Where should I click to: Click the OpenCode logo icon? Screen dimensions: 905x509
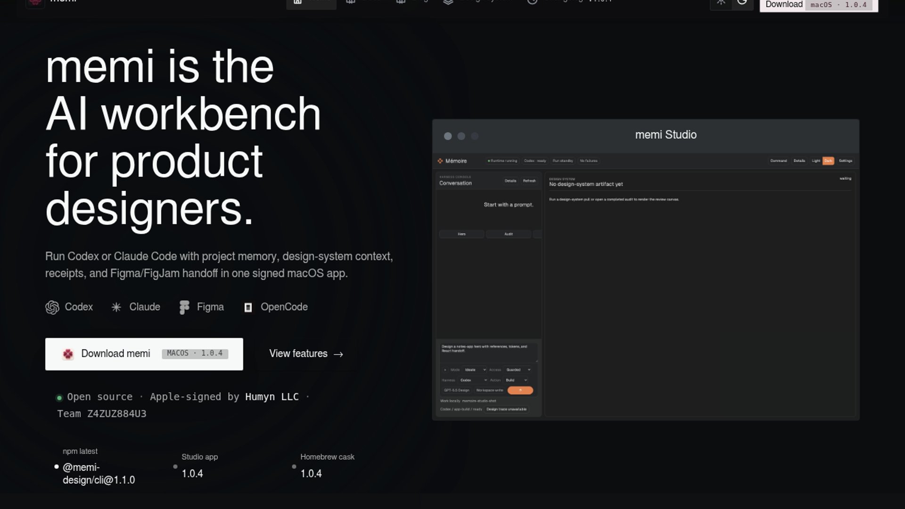248,308
